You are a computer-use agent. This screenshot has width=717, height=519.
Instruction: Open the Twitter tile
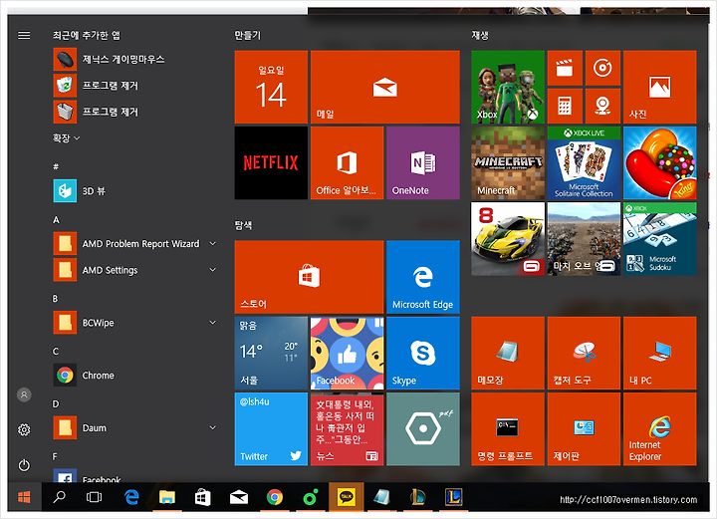pyautogui.click(x=271, y=429)
